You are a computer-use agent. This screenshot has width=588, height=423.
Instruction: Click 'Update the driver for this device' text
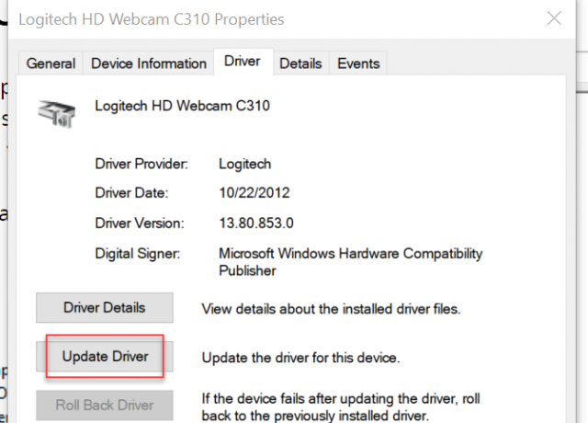click(x=300, y=358)
